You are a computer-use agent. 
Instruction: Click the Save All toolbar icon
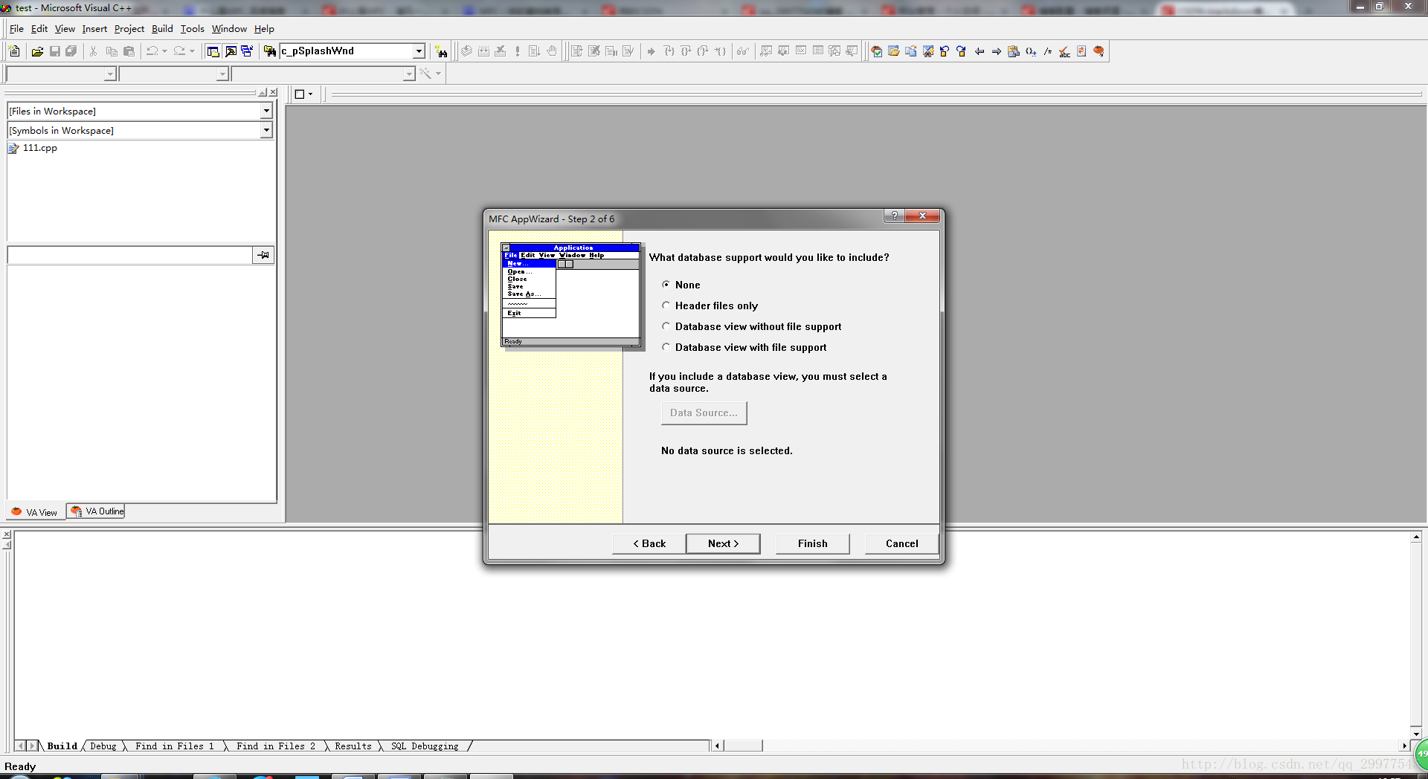[x=71, y=51]
